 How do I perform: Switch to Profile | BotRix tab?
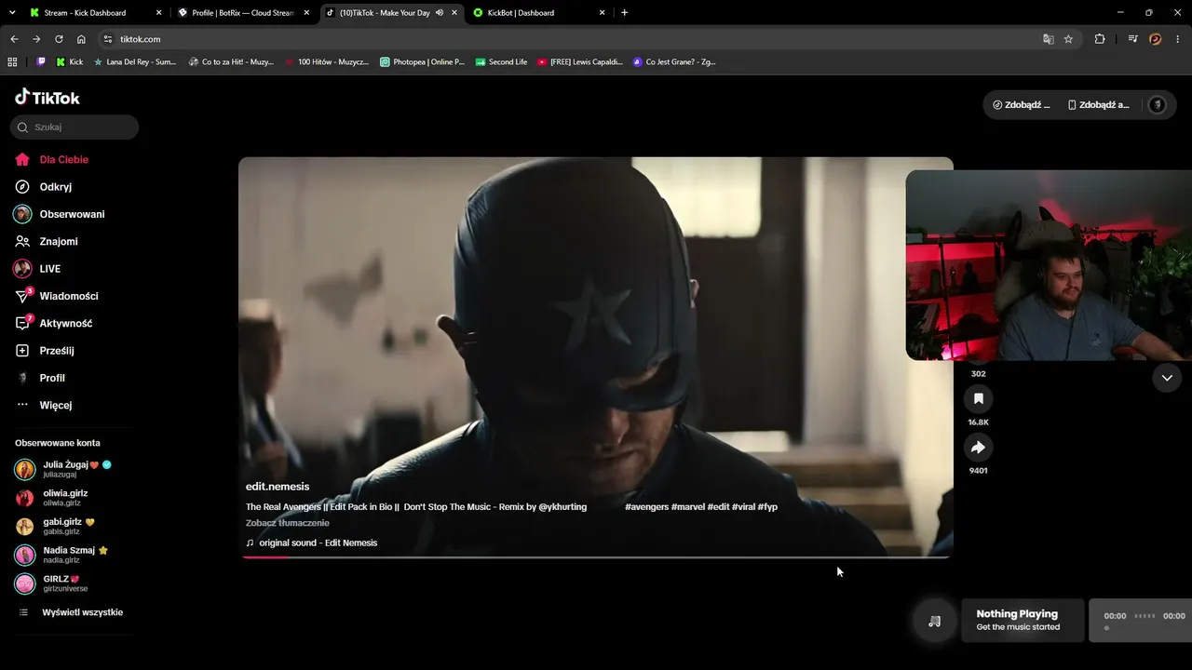tap(245, 13)
